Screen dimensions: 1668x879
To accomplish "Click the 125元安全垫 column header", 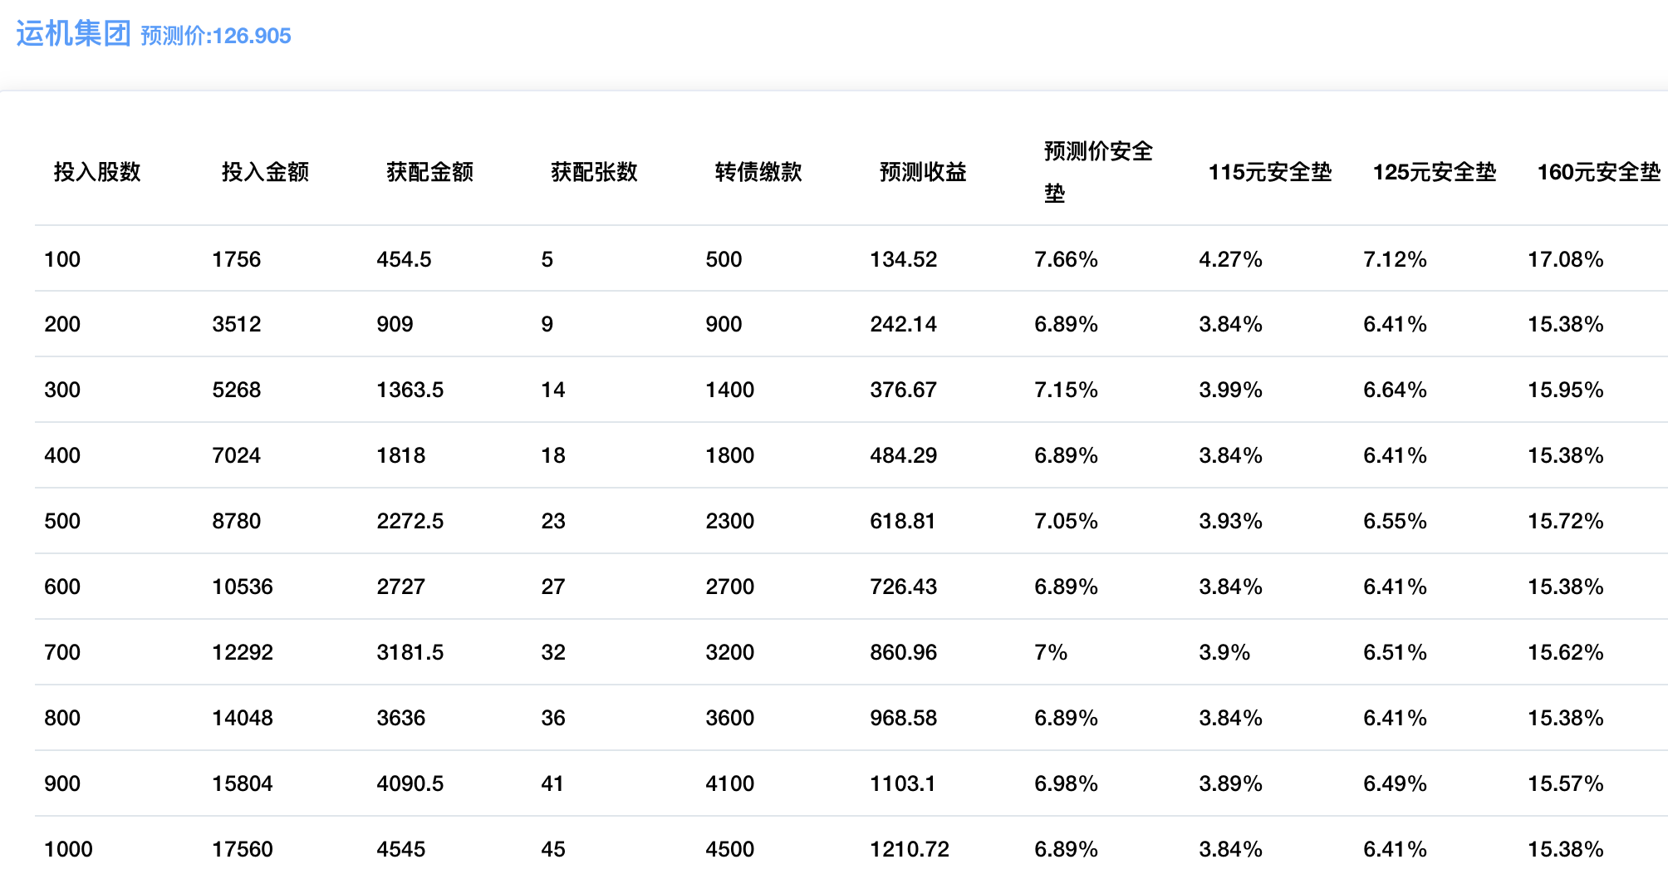I will pyautogui.click(x=1434, y=172).
